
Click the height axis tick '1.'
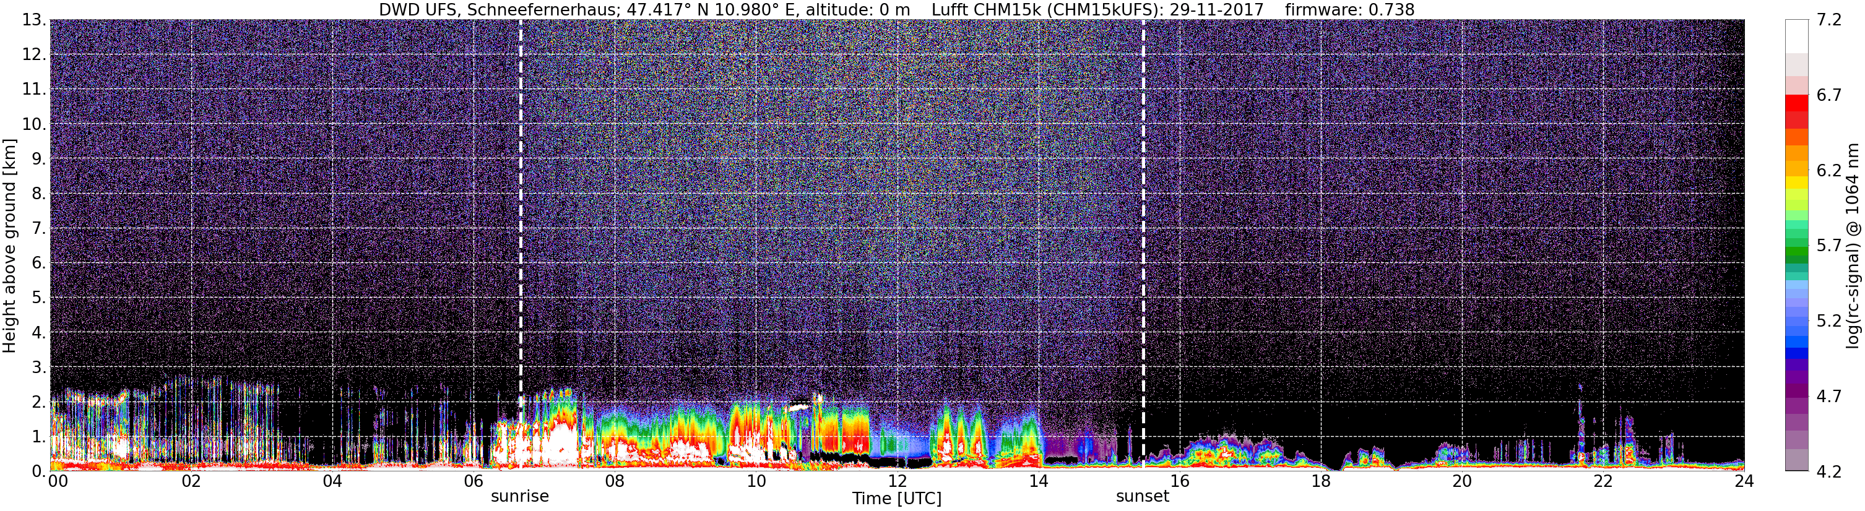click(38, 436)
